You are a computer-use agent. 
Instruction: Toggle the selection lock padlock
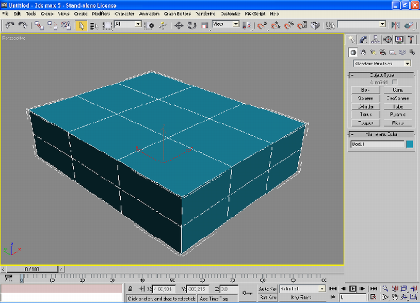131,289
